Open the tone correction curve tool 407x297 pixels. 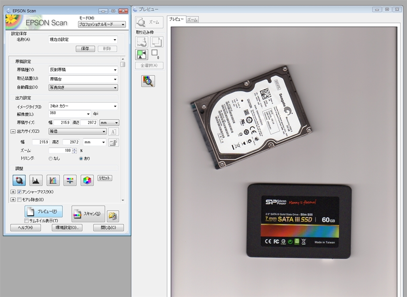[x=53, y=180]
